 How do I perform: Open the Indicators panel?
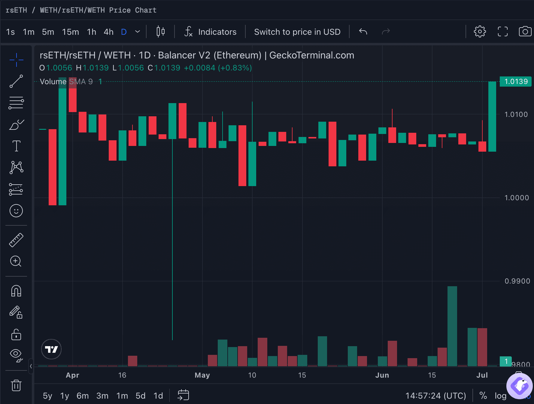tap(210, 32)
